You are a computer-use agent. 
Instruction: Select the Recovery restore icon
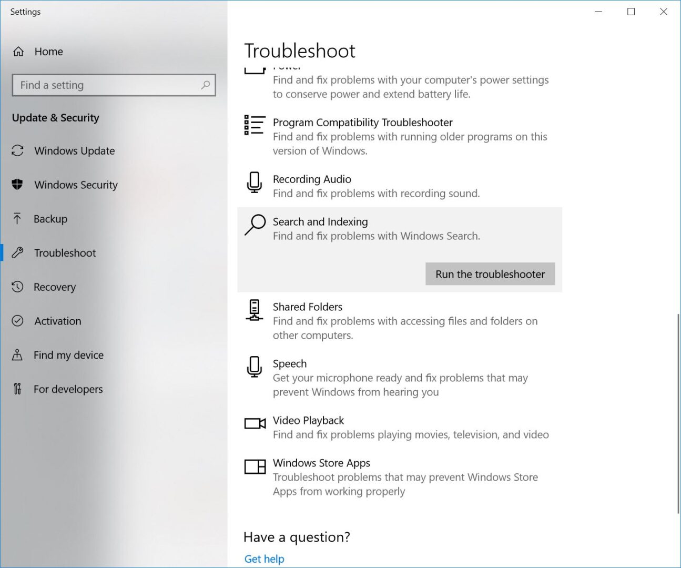[17, 287]
